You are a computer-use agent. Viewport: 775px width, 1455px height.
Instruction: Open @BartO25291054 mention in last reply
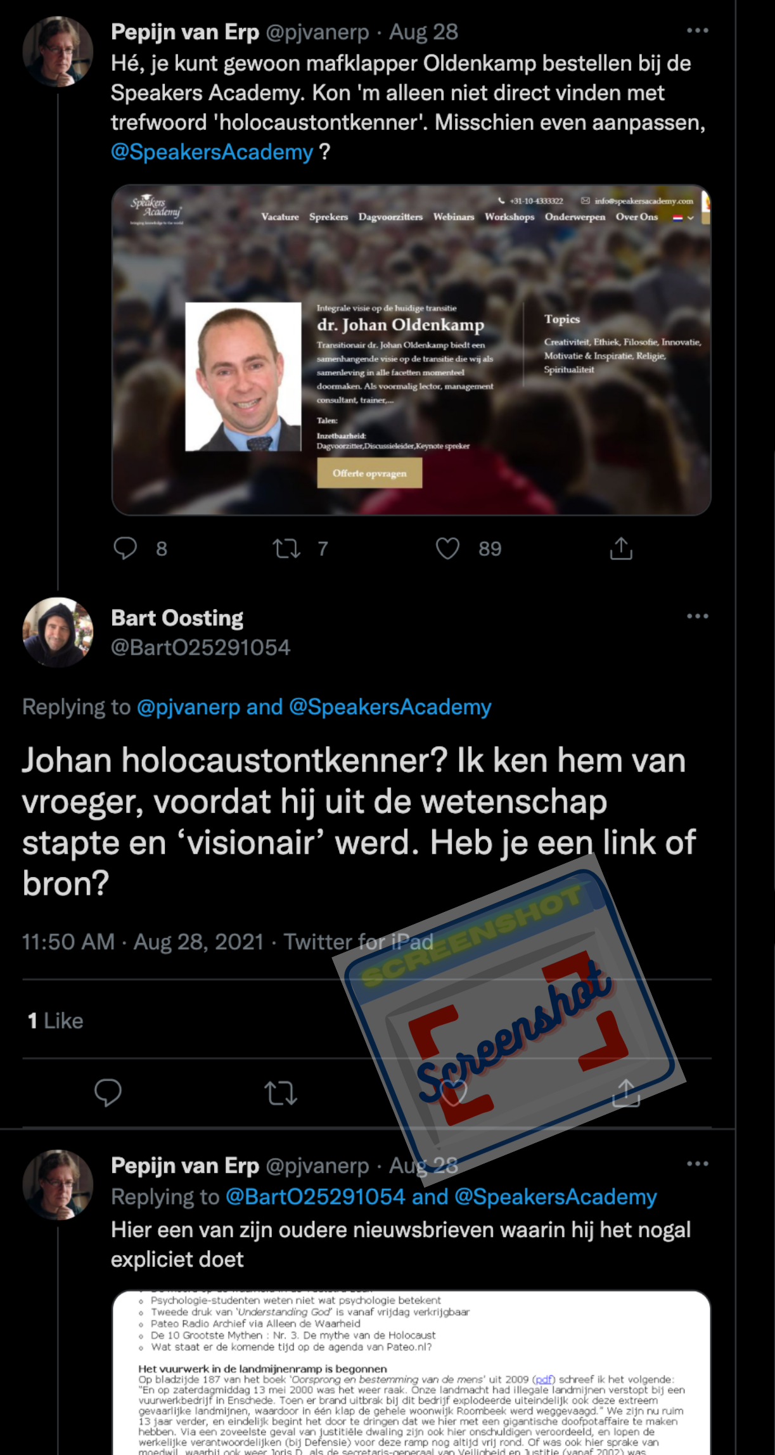tap(315, 1196)
